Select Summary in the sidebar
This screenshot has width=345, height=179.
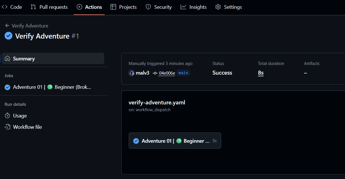53,58
